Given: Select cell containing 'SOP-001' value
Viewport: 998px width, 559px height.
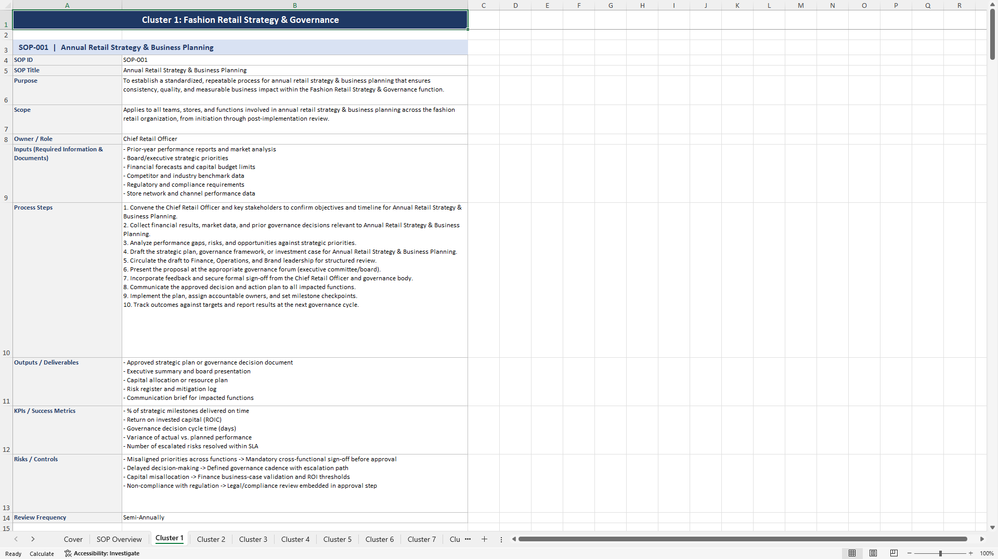Looking at the screenshot, I should (295, 60).
